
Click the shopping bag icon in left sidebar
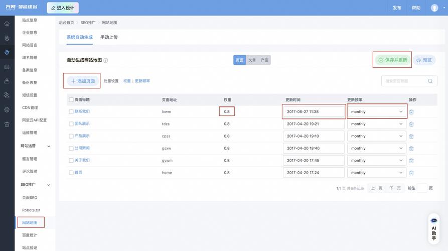click(7, 81)
